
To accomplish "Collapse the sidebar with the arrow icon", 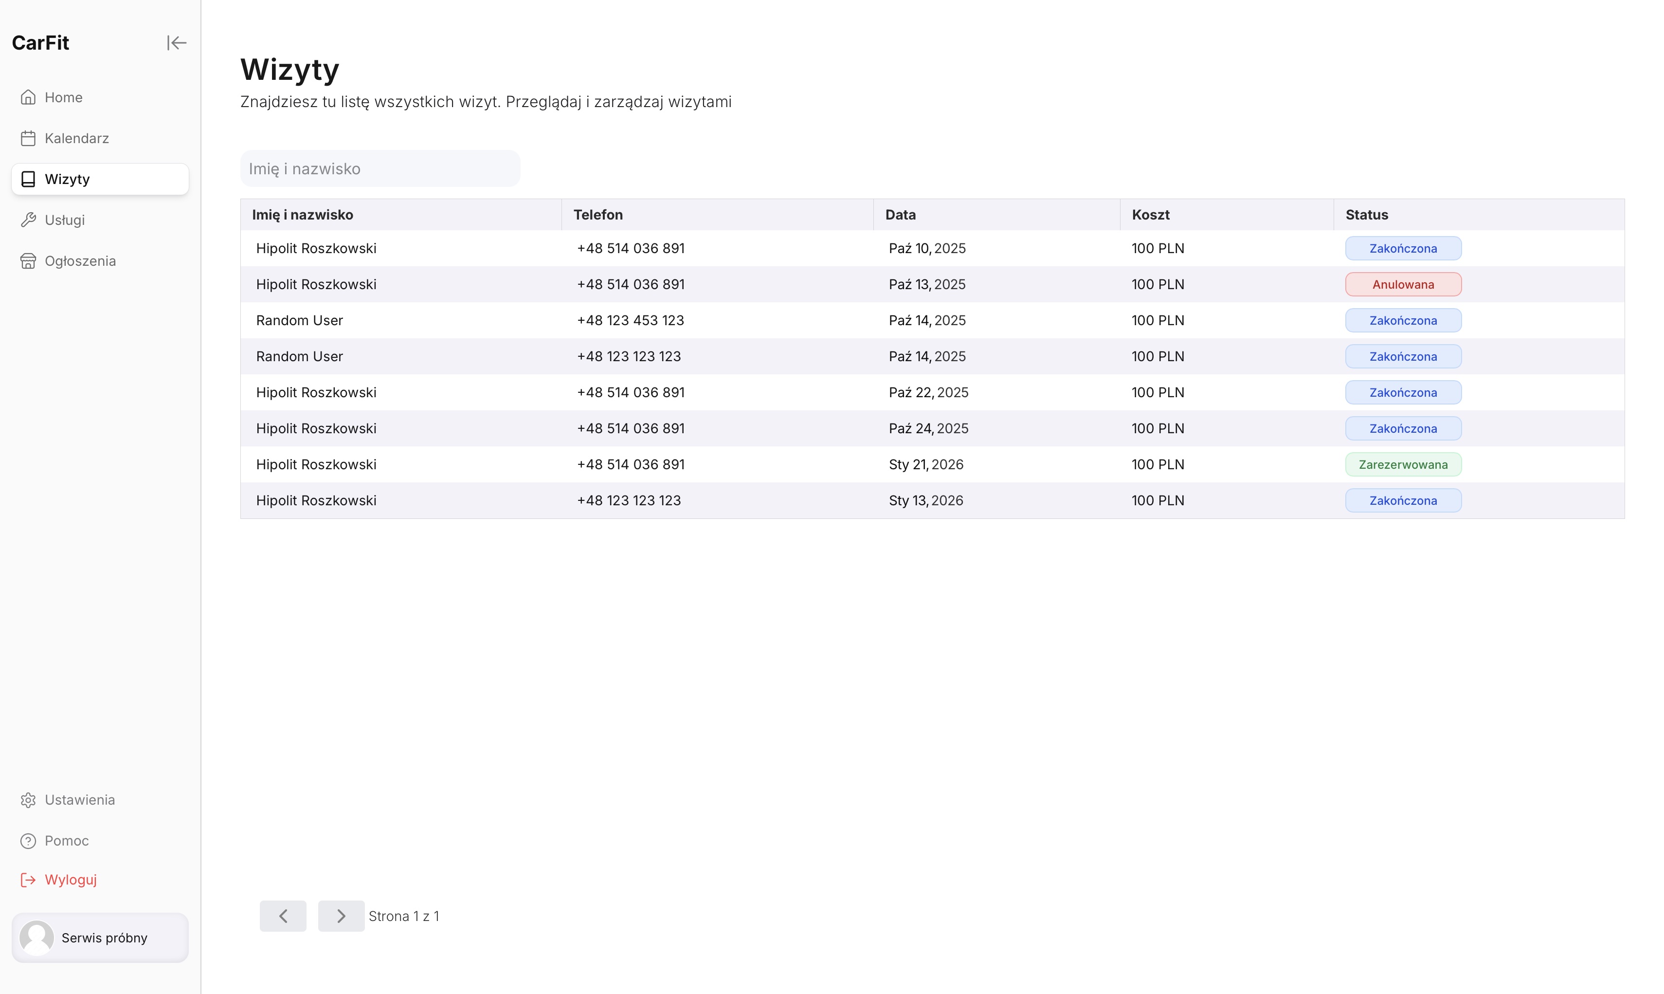I will click(x=176, y=43).
